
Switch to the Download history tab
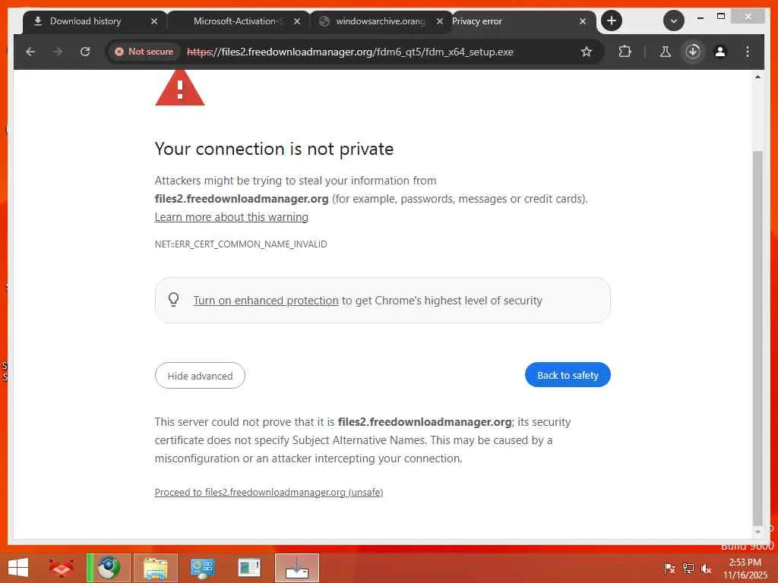pyautogui.click(x=85, y=21)
